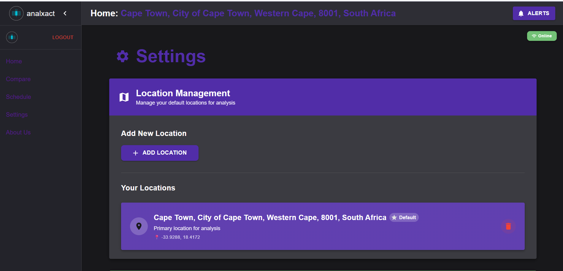Open the Home menu item

(14, 61)
